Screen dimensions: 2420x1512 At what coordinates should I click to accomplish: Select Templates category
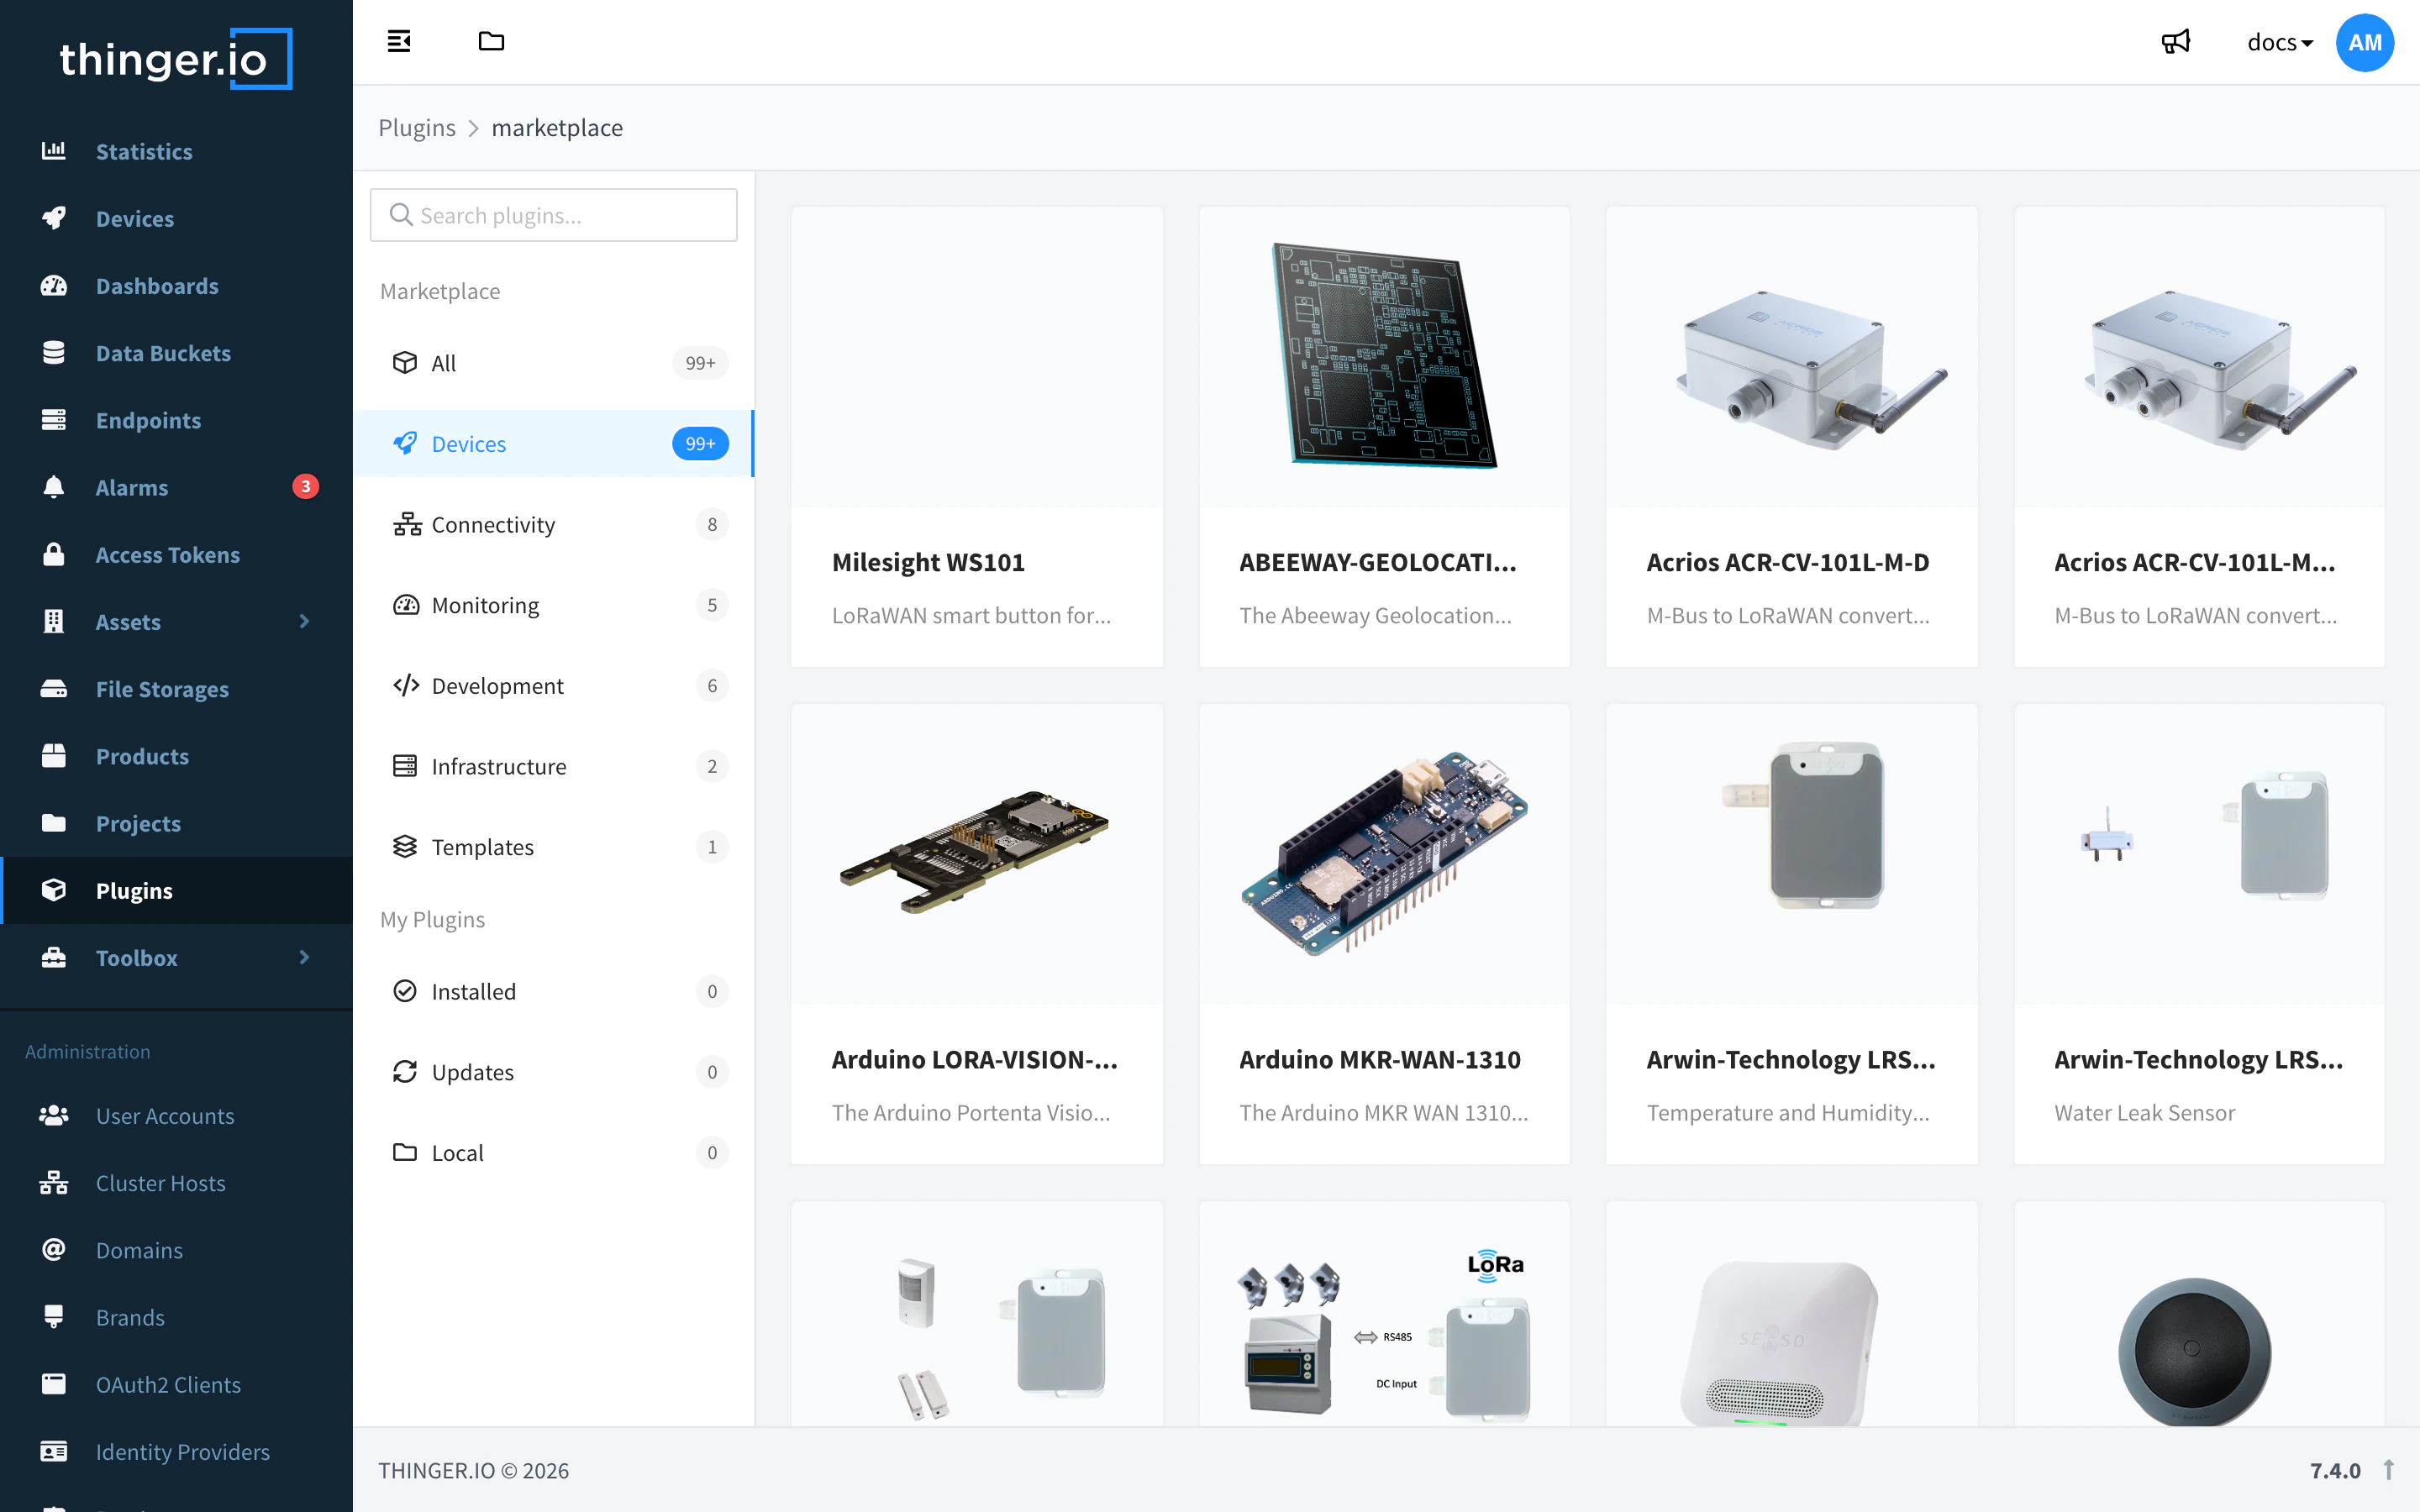(554, 847)
